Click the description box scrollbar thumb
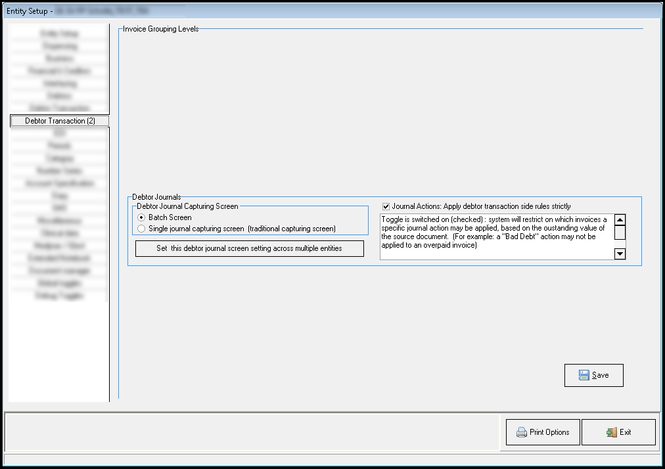Image resolution: width=665 pixels, height=469 pixels. point(620,232)
